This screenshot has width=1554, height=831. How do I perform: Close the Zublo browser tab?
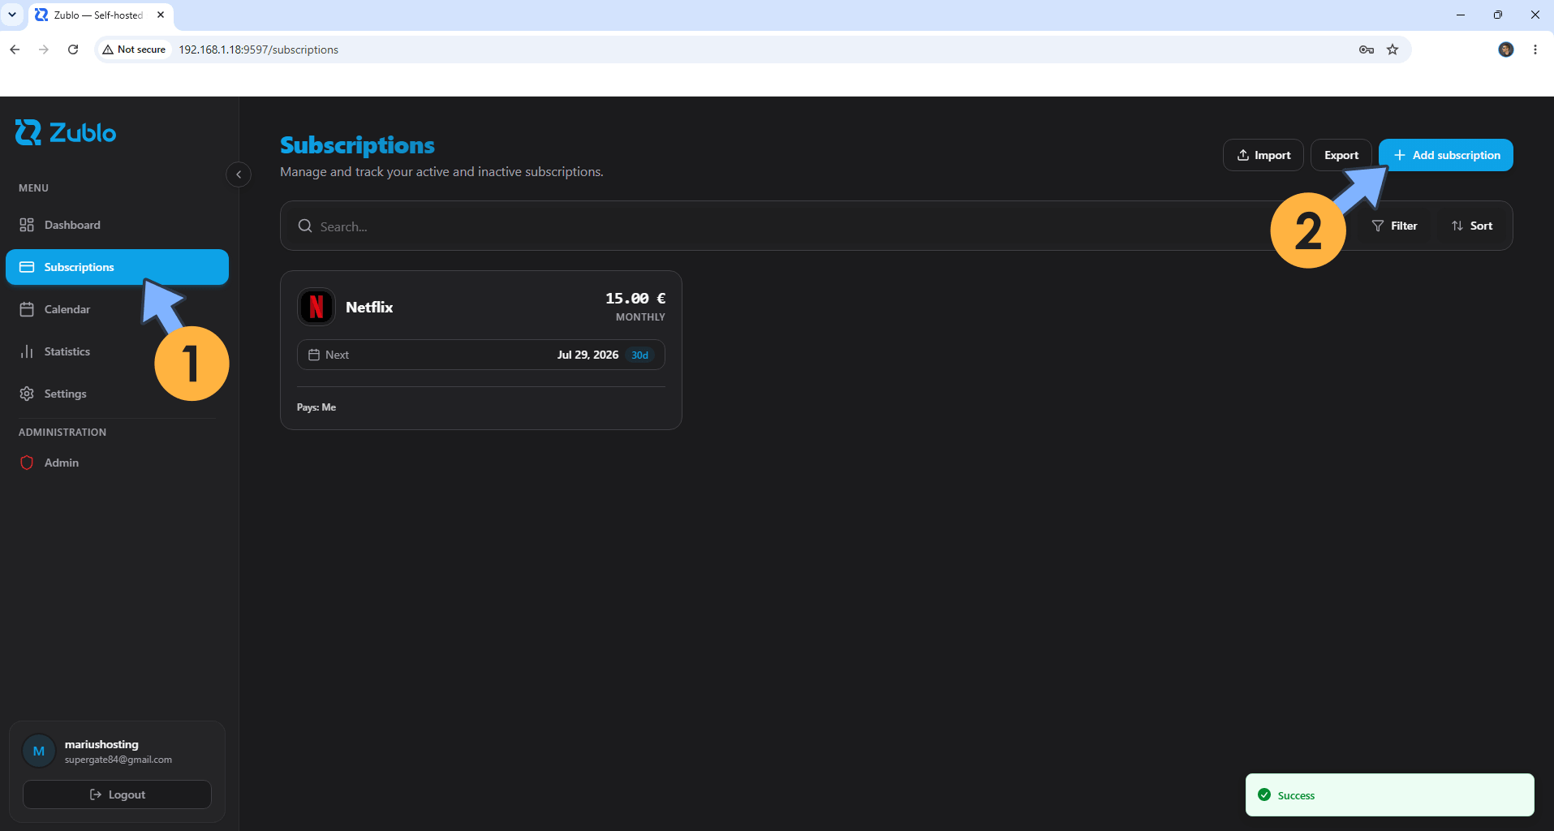161,15
